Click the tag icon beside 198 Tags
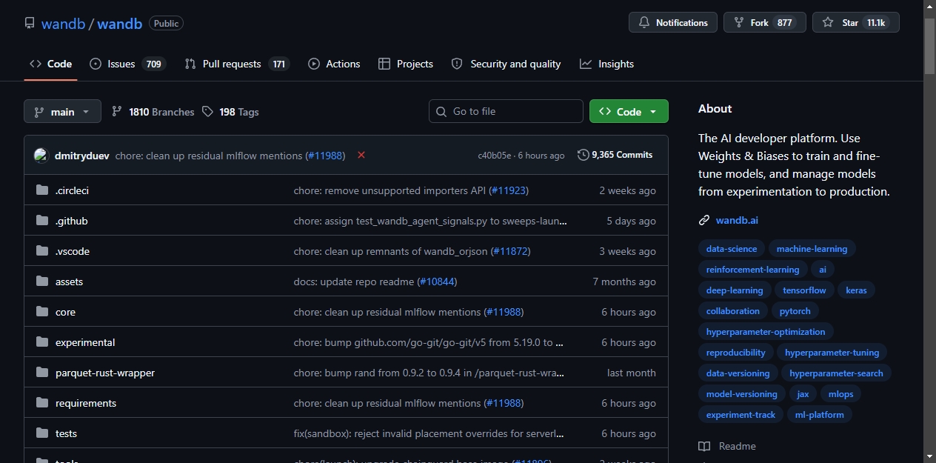The height and width of the screenshot is (463, 936). coord(208,112)
